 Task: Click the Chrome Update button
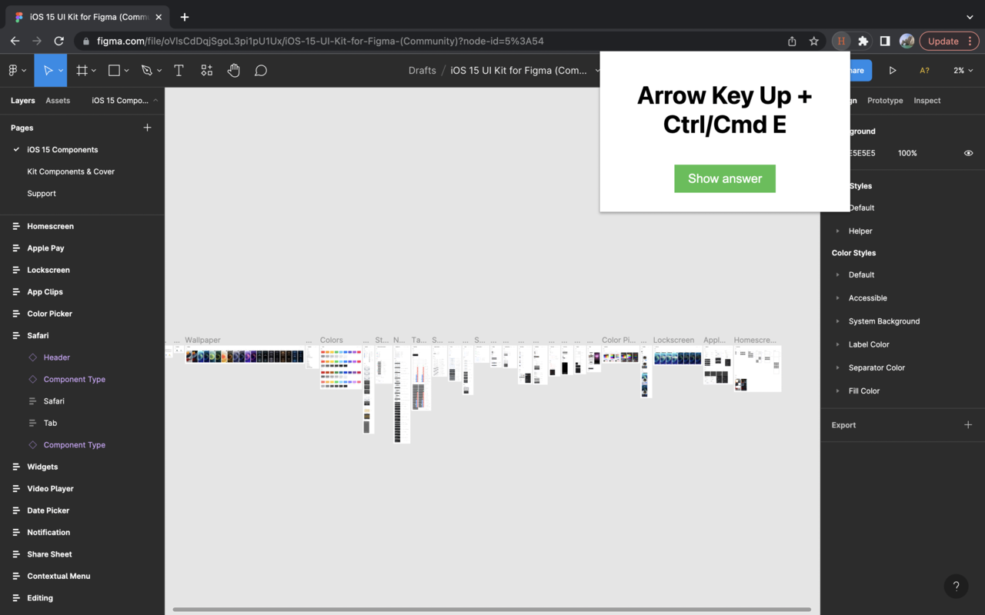(949, 41)
